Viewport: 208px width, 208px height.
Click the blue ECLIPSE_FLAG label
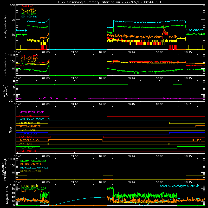click(28, 133)
